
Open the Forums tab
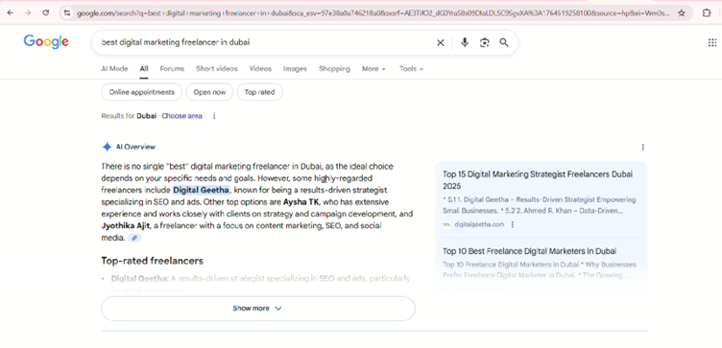(172, 68)
